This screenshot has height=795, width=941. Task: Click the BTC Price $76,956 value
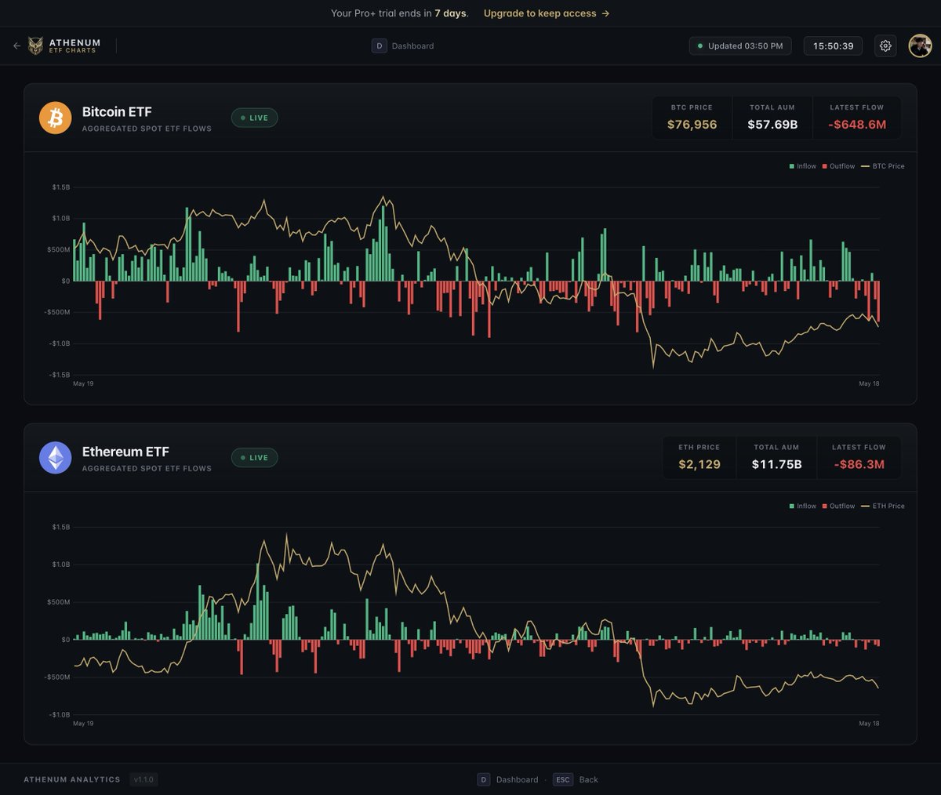pos(692,124)
